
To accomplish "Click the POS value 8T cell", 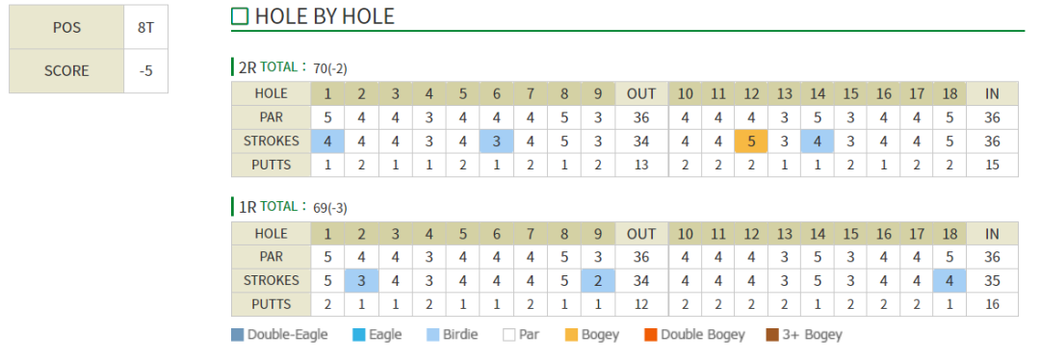I will pyautogui.click(x=146, y=27).
